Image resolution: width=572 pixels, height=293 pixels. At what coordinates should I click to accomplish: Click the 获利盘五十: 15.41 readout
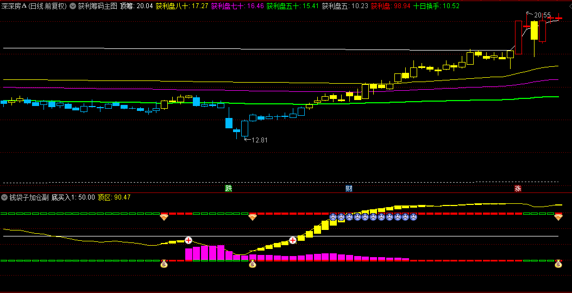(293, 6)
